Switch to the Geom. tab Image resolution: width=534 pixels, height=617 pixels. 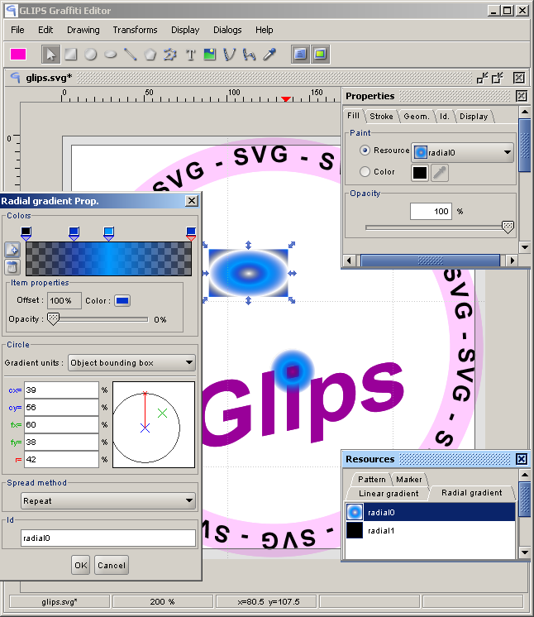pyautogui.click(x=417, y=117)
